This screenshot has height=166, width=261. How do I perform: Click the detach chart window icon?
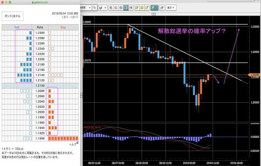[x=162, y=8]
